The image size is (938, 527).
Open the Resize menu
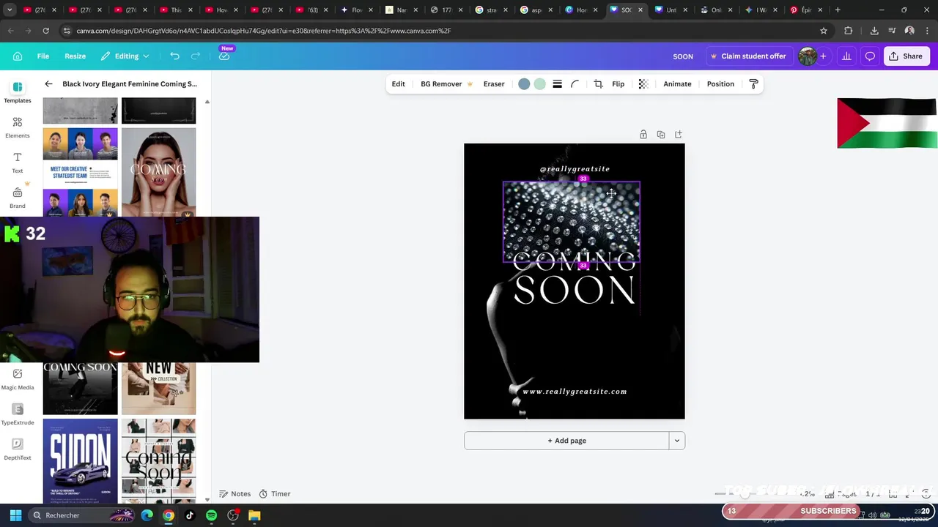coord(75,56)
